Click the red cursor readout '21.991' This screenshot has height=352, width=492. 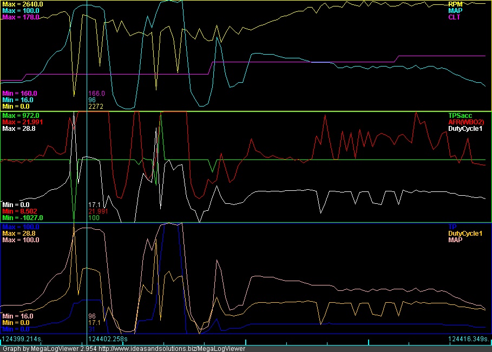tap(98, 211)
